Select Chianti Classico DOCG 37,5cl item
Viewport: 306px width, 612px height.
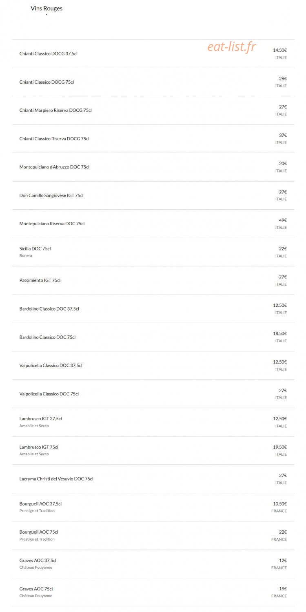pyautogui.click(x=153, y=54)
